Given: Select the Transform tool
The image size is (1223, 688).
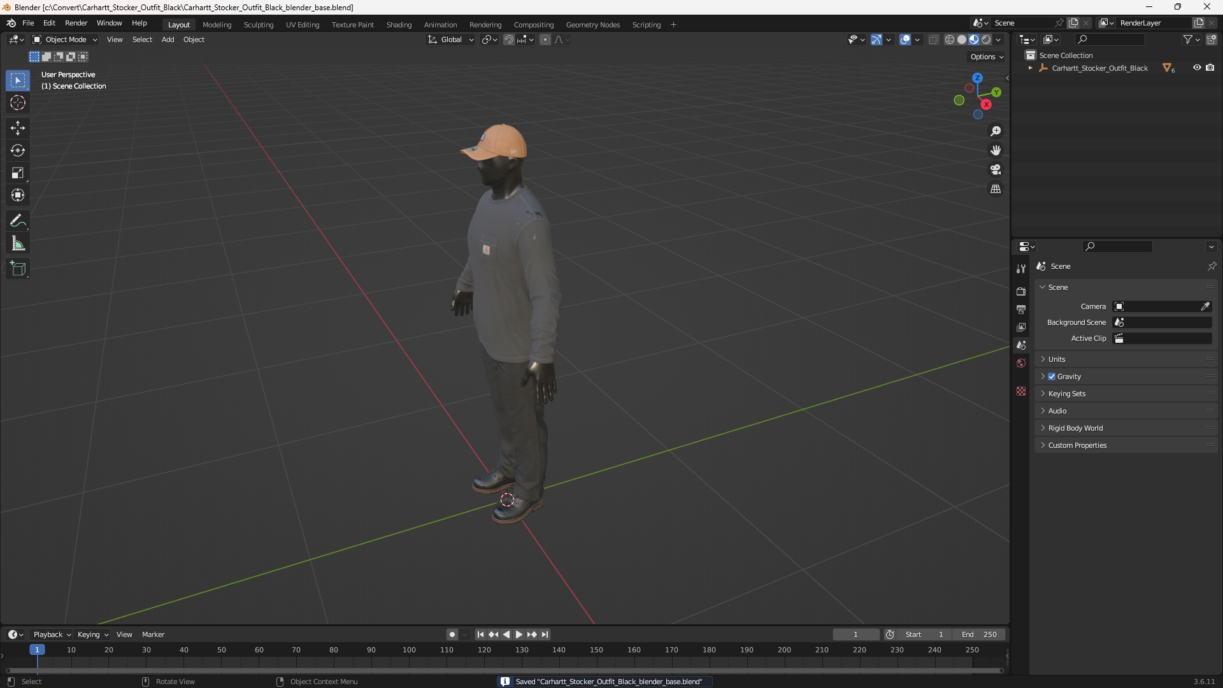Looking at the screenshot, I should tap(18, 195).
